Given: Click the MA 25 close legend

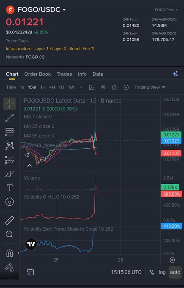Looking at the screenshot, I should pos(39,126).
